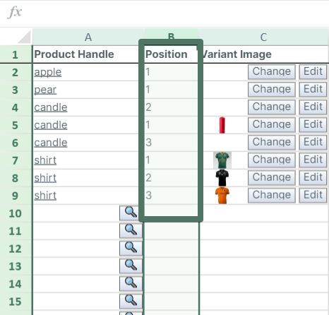329x315 pixels.
Task: Click Change button in the pear row
Action: click(x=272, y=90)
